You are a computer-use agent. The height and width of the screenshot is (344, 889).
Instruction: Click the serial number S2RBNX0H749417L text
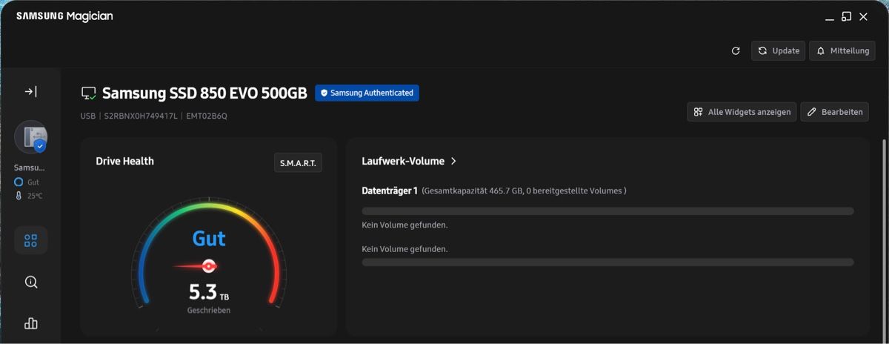(141, 116)
